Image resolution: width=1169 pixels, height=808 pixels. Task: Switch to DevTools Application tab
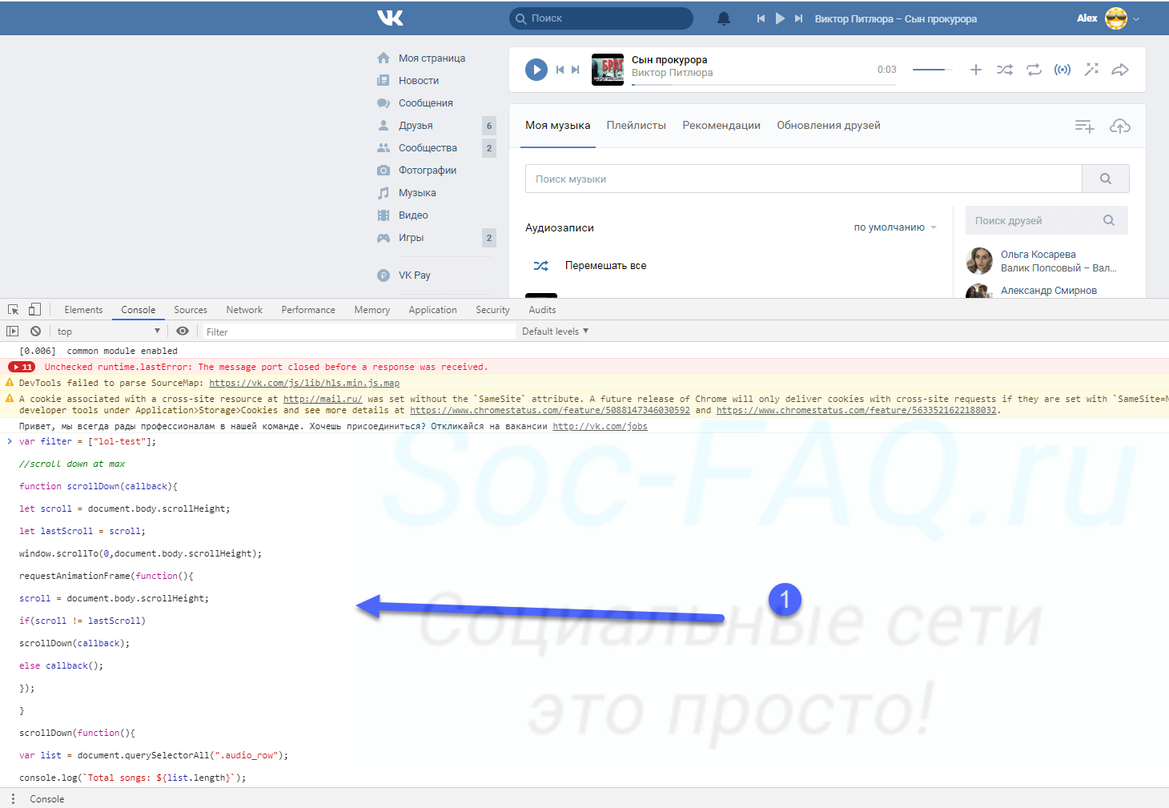point(432,310)
